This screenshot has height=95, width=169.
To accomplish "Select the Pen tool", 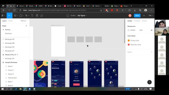I will [26, 16].
